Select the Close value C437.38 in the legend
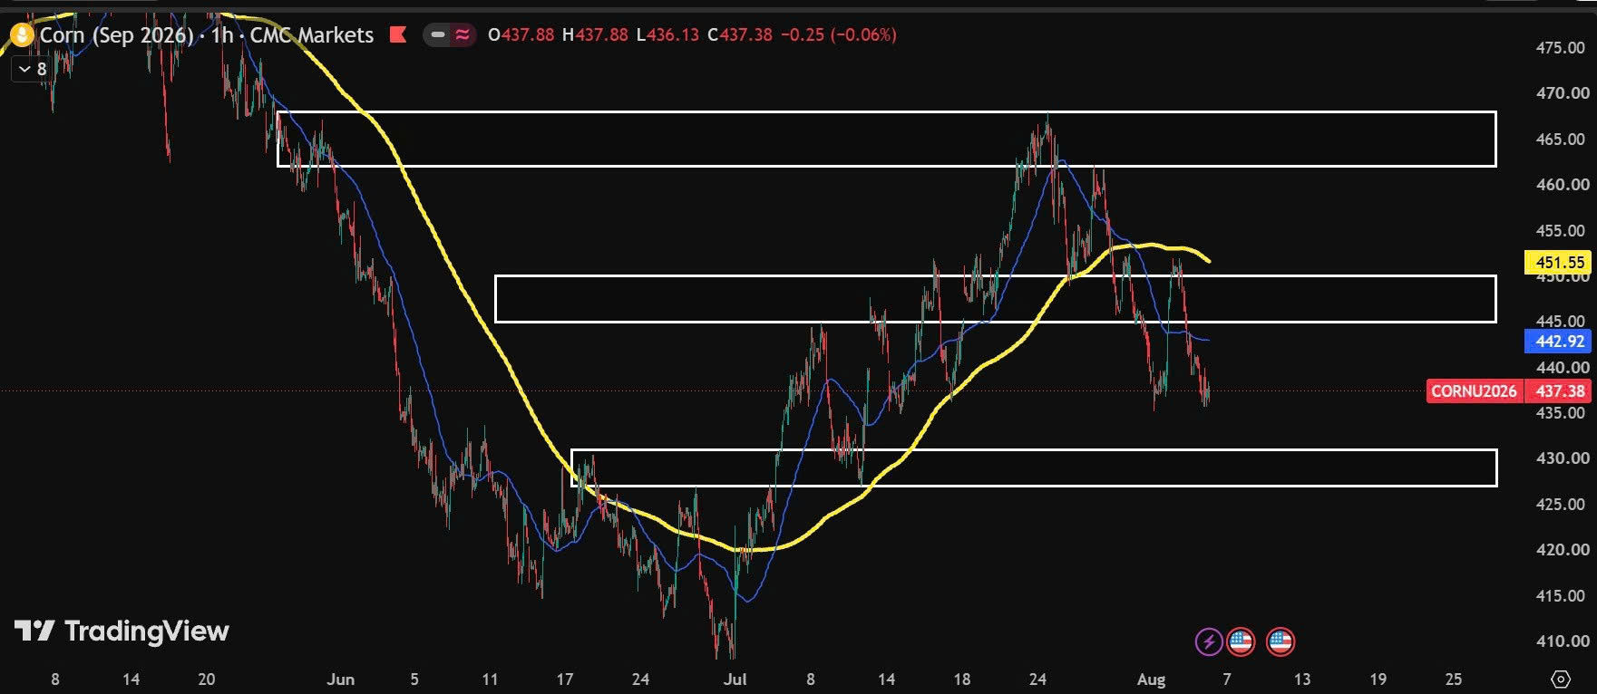 tap(740, 35)
